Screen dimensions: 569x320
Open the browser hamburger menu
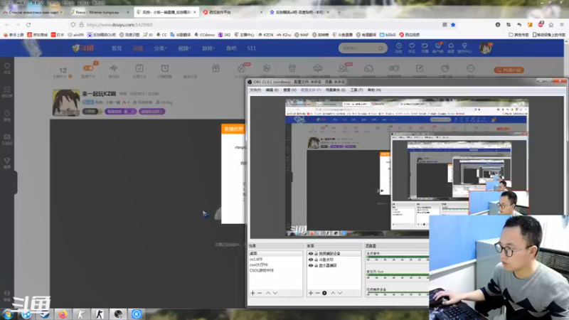pos(562,25)
